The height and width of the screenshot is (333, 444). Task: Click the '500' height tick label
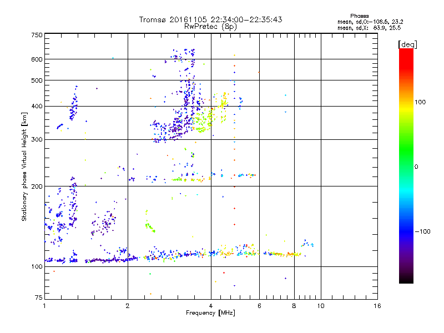point(37,80)
